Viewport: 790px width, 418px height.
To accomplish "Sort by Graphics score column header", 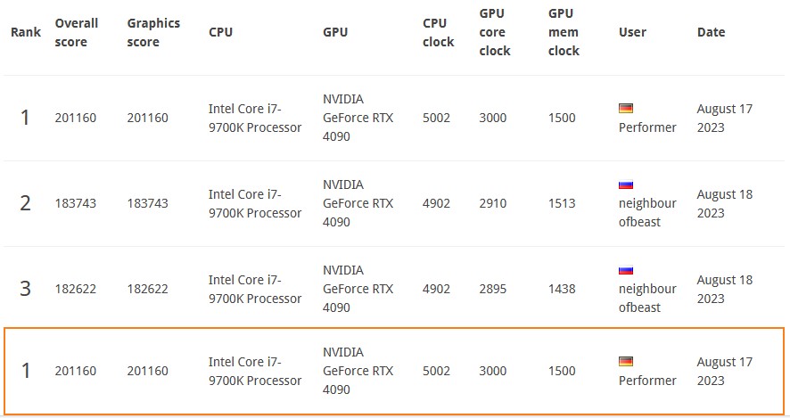I will click(x=153, y=32).
